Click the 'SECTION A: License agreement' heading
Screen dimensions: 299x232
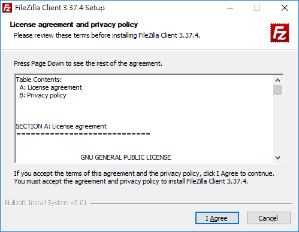(x=61, y=126)
